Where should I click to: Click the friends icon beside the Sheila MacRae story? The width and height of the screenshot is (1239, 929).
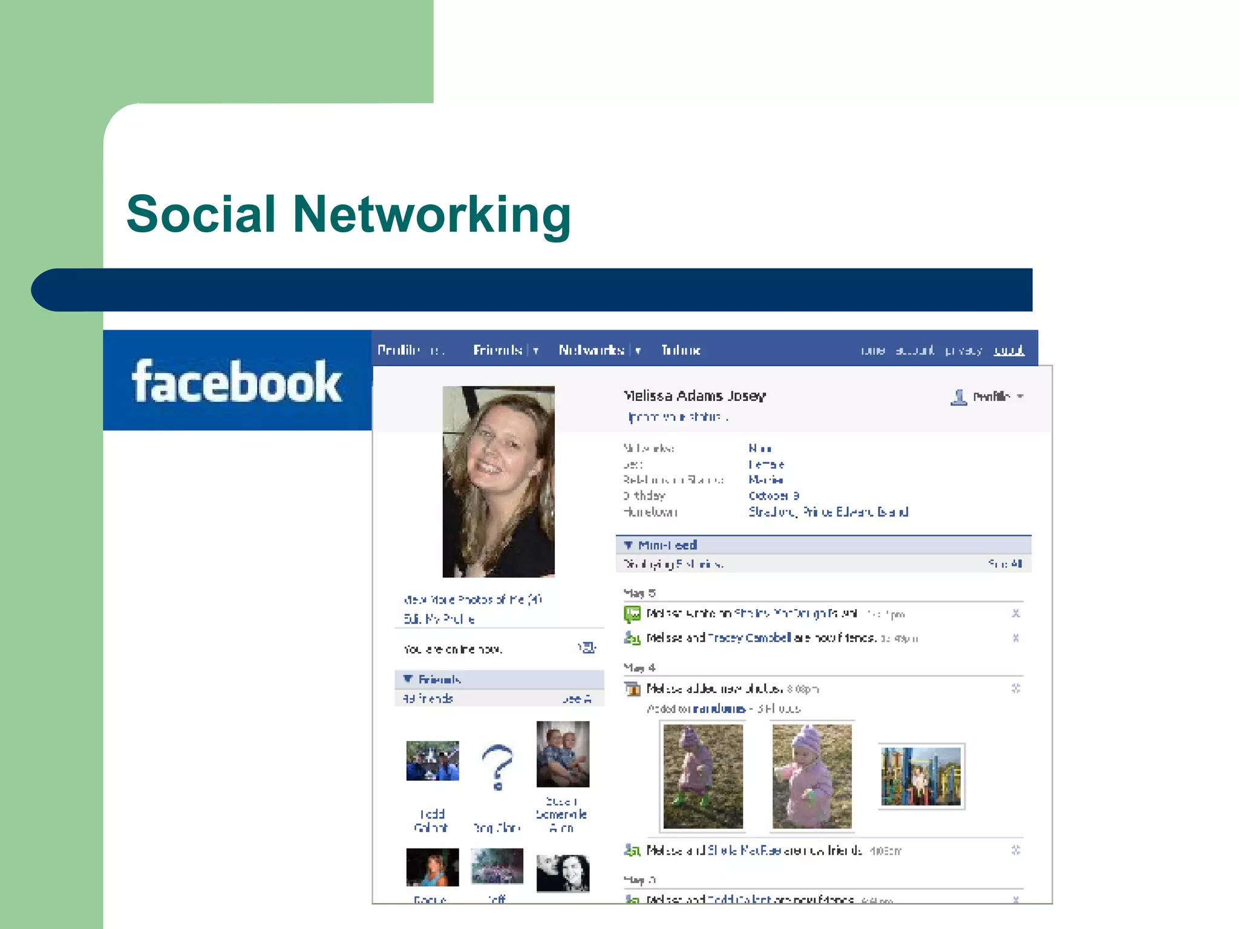632,850
